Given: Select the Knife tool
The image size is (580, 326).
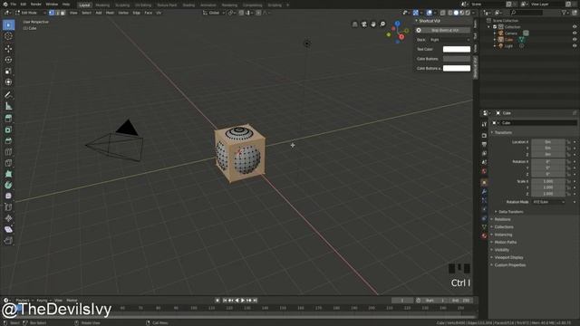Looking at the screenshot, I should 8,163.
